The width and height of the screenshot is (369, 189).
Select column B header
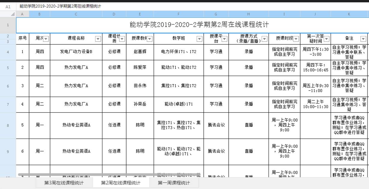[x=40, y=14]
